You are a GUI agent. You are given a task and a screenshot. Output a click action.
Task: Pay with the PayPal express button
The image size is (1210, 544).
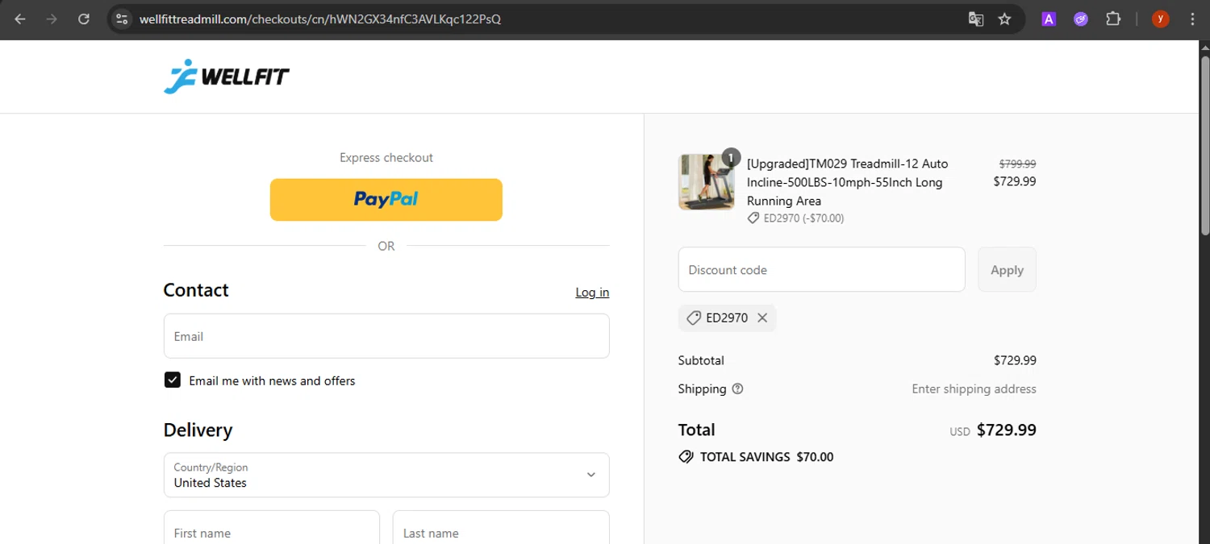pyautogui.click(x=386, y=199)
